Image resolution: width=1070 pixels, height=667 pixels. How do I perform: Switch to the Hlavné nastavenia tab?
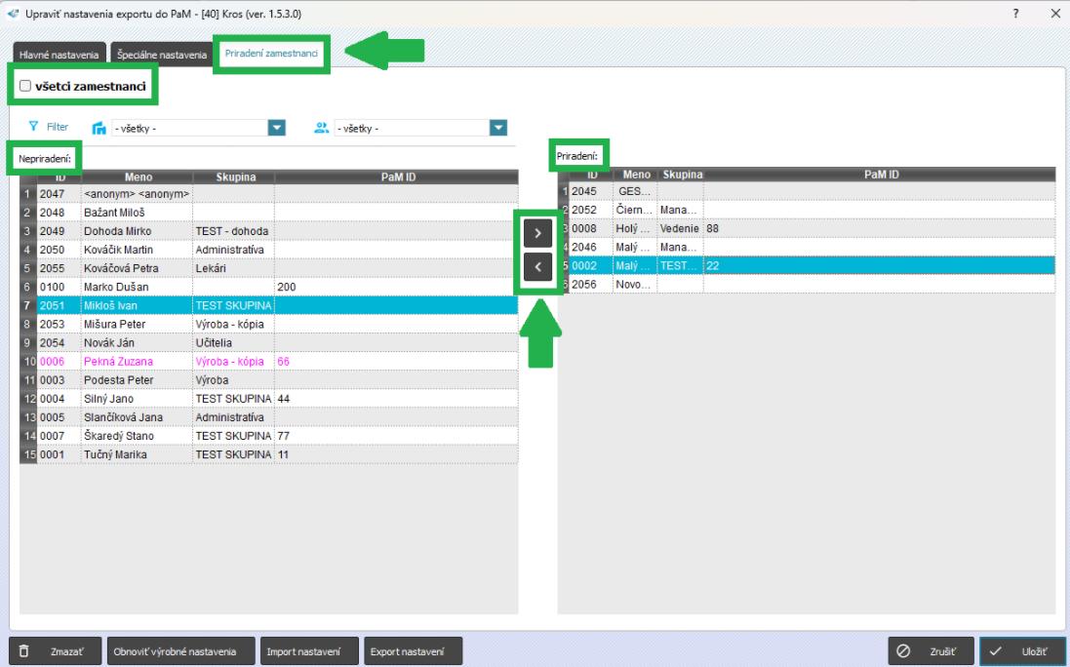click(59, 56)
